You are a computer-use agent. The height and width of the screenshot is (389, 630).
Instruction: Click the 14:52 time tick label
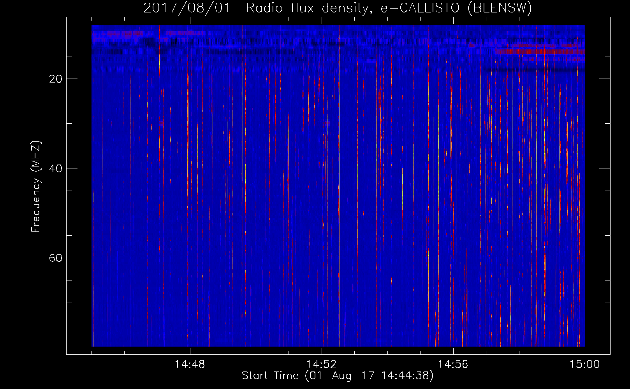(x=321, y=364)
